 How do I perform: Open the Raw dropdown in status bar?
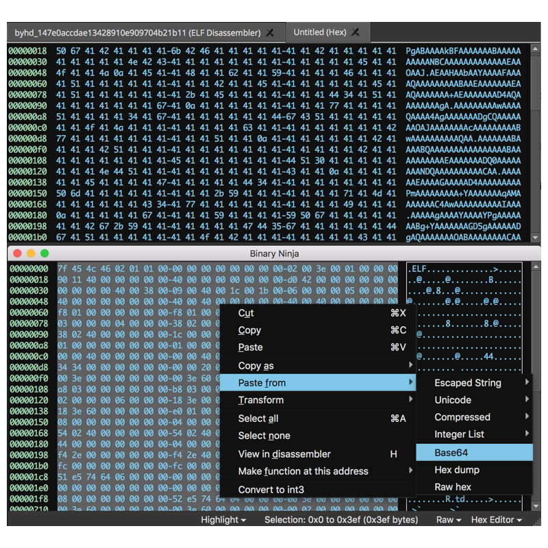pyautogui.click(x=449, y=520)
